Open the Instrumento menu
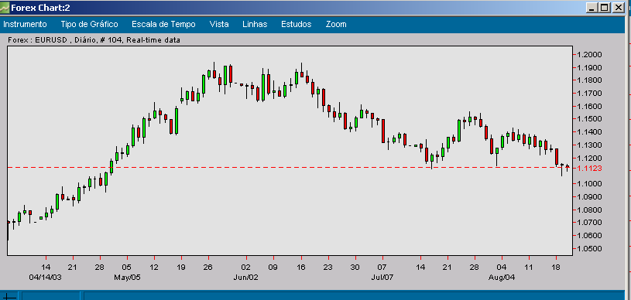 point(25,24)
